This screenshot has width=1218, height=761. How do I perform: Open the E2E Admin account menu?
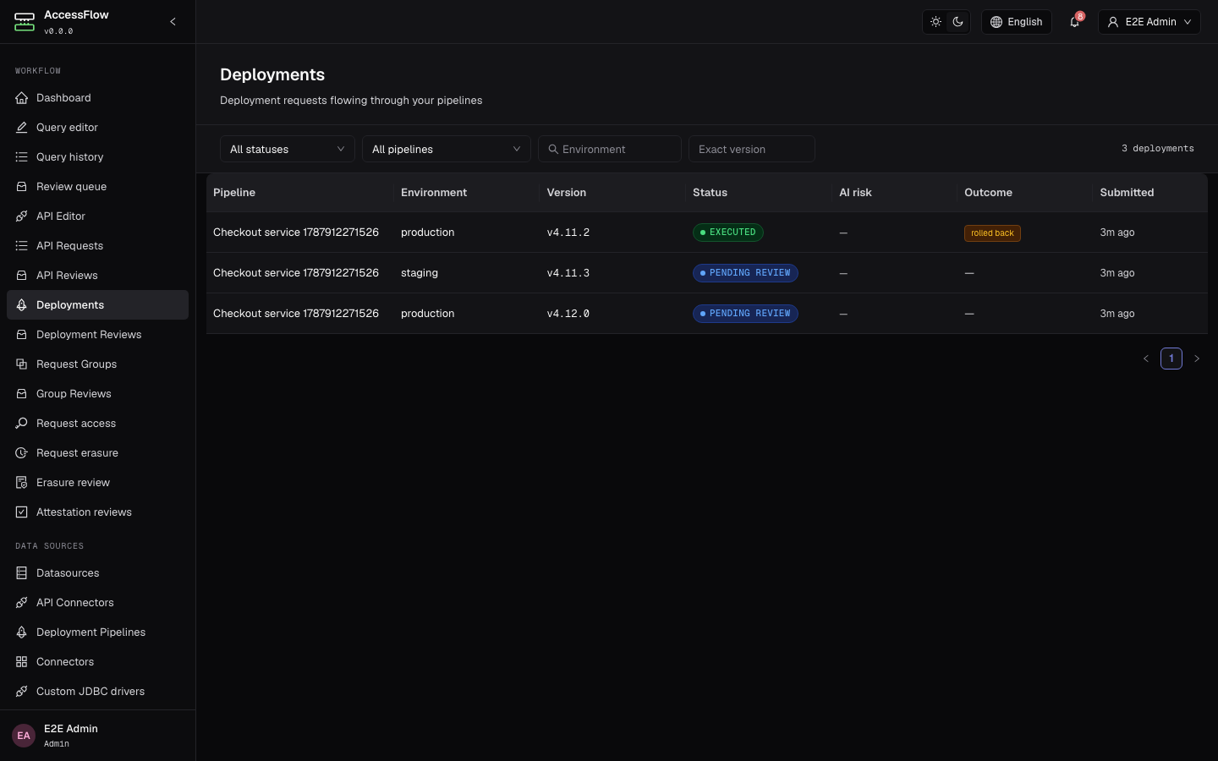[1149, 22]
